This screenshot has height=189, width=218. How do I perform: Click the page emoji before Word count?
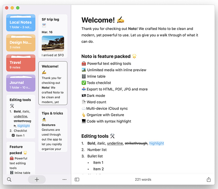point(84,102)
